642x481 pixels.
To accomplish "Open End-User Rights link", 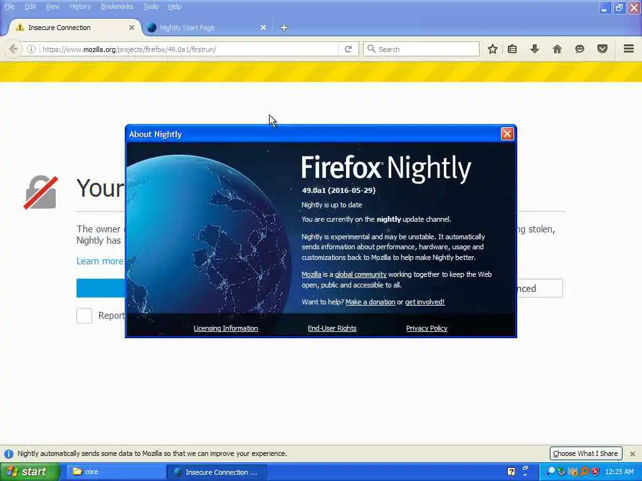I will [x=332, y=328].
